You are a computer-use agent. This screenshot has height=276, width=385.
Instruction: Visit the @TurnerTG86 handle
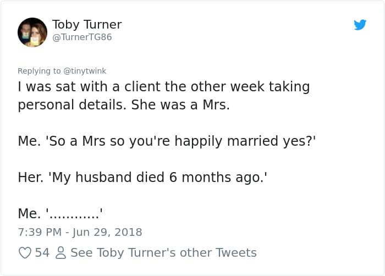82,37
